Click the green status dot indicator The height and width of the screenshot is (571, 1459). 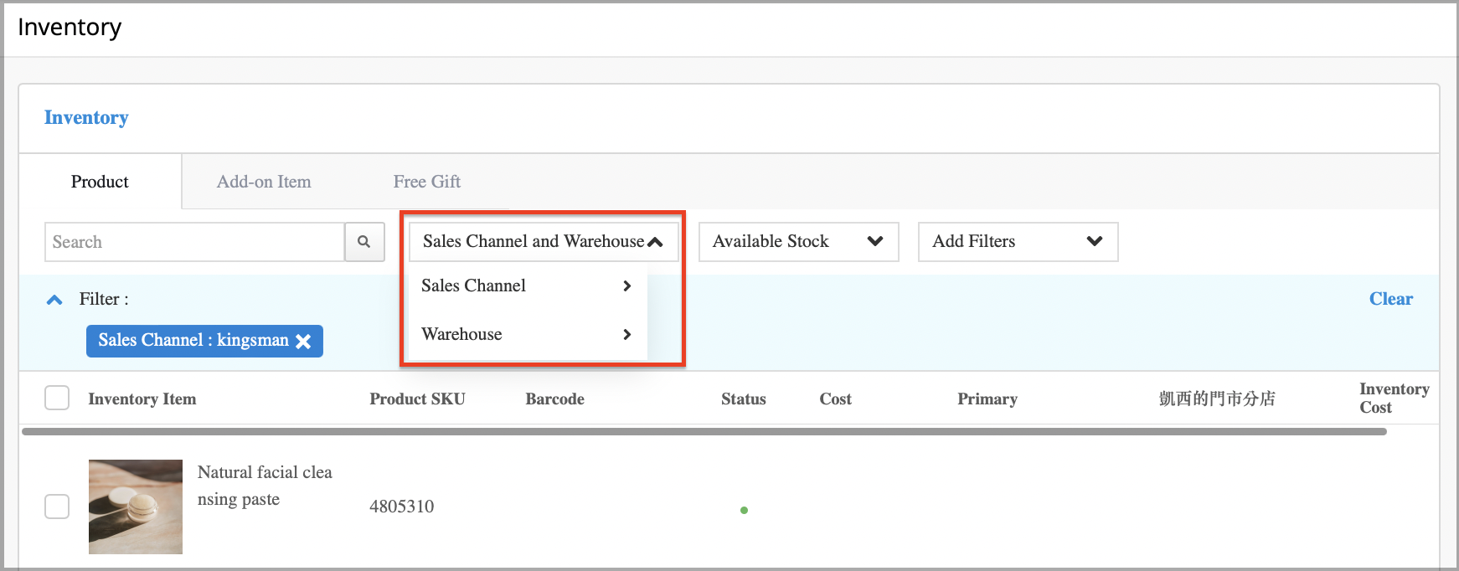pyautogui.click(x=744, y=510)
